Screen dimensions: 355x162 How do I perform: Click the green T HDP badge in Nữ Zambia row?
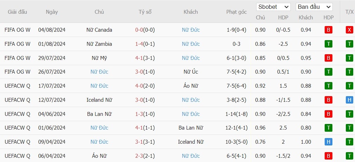328,44
